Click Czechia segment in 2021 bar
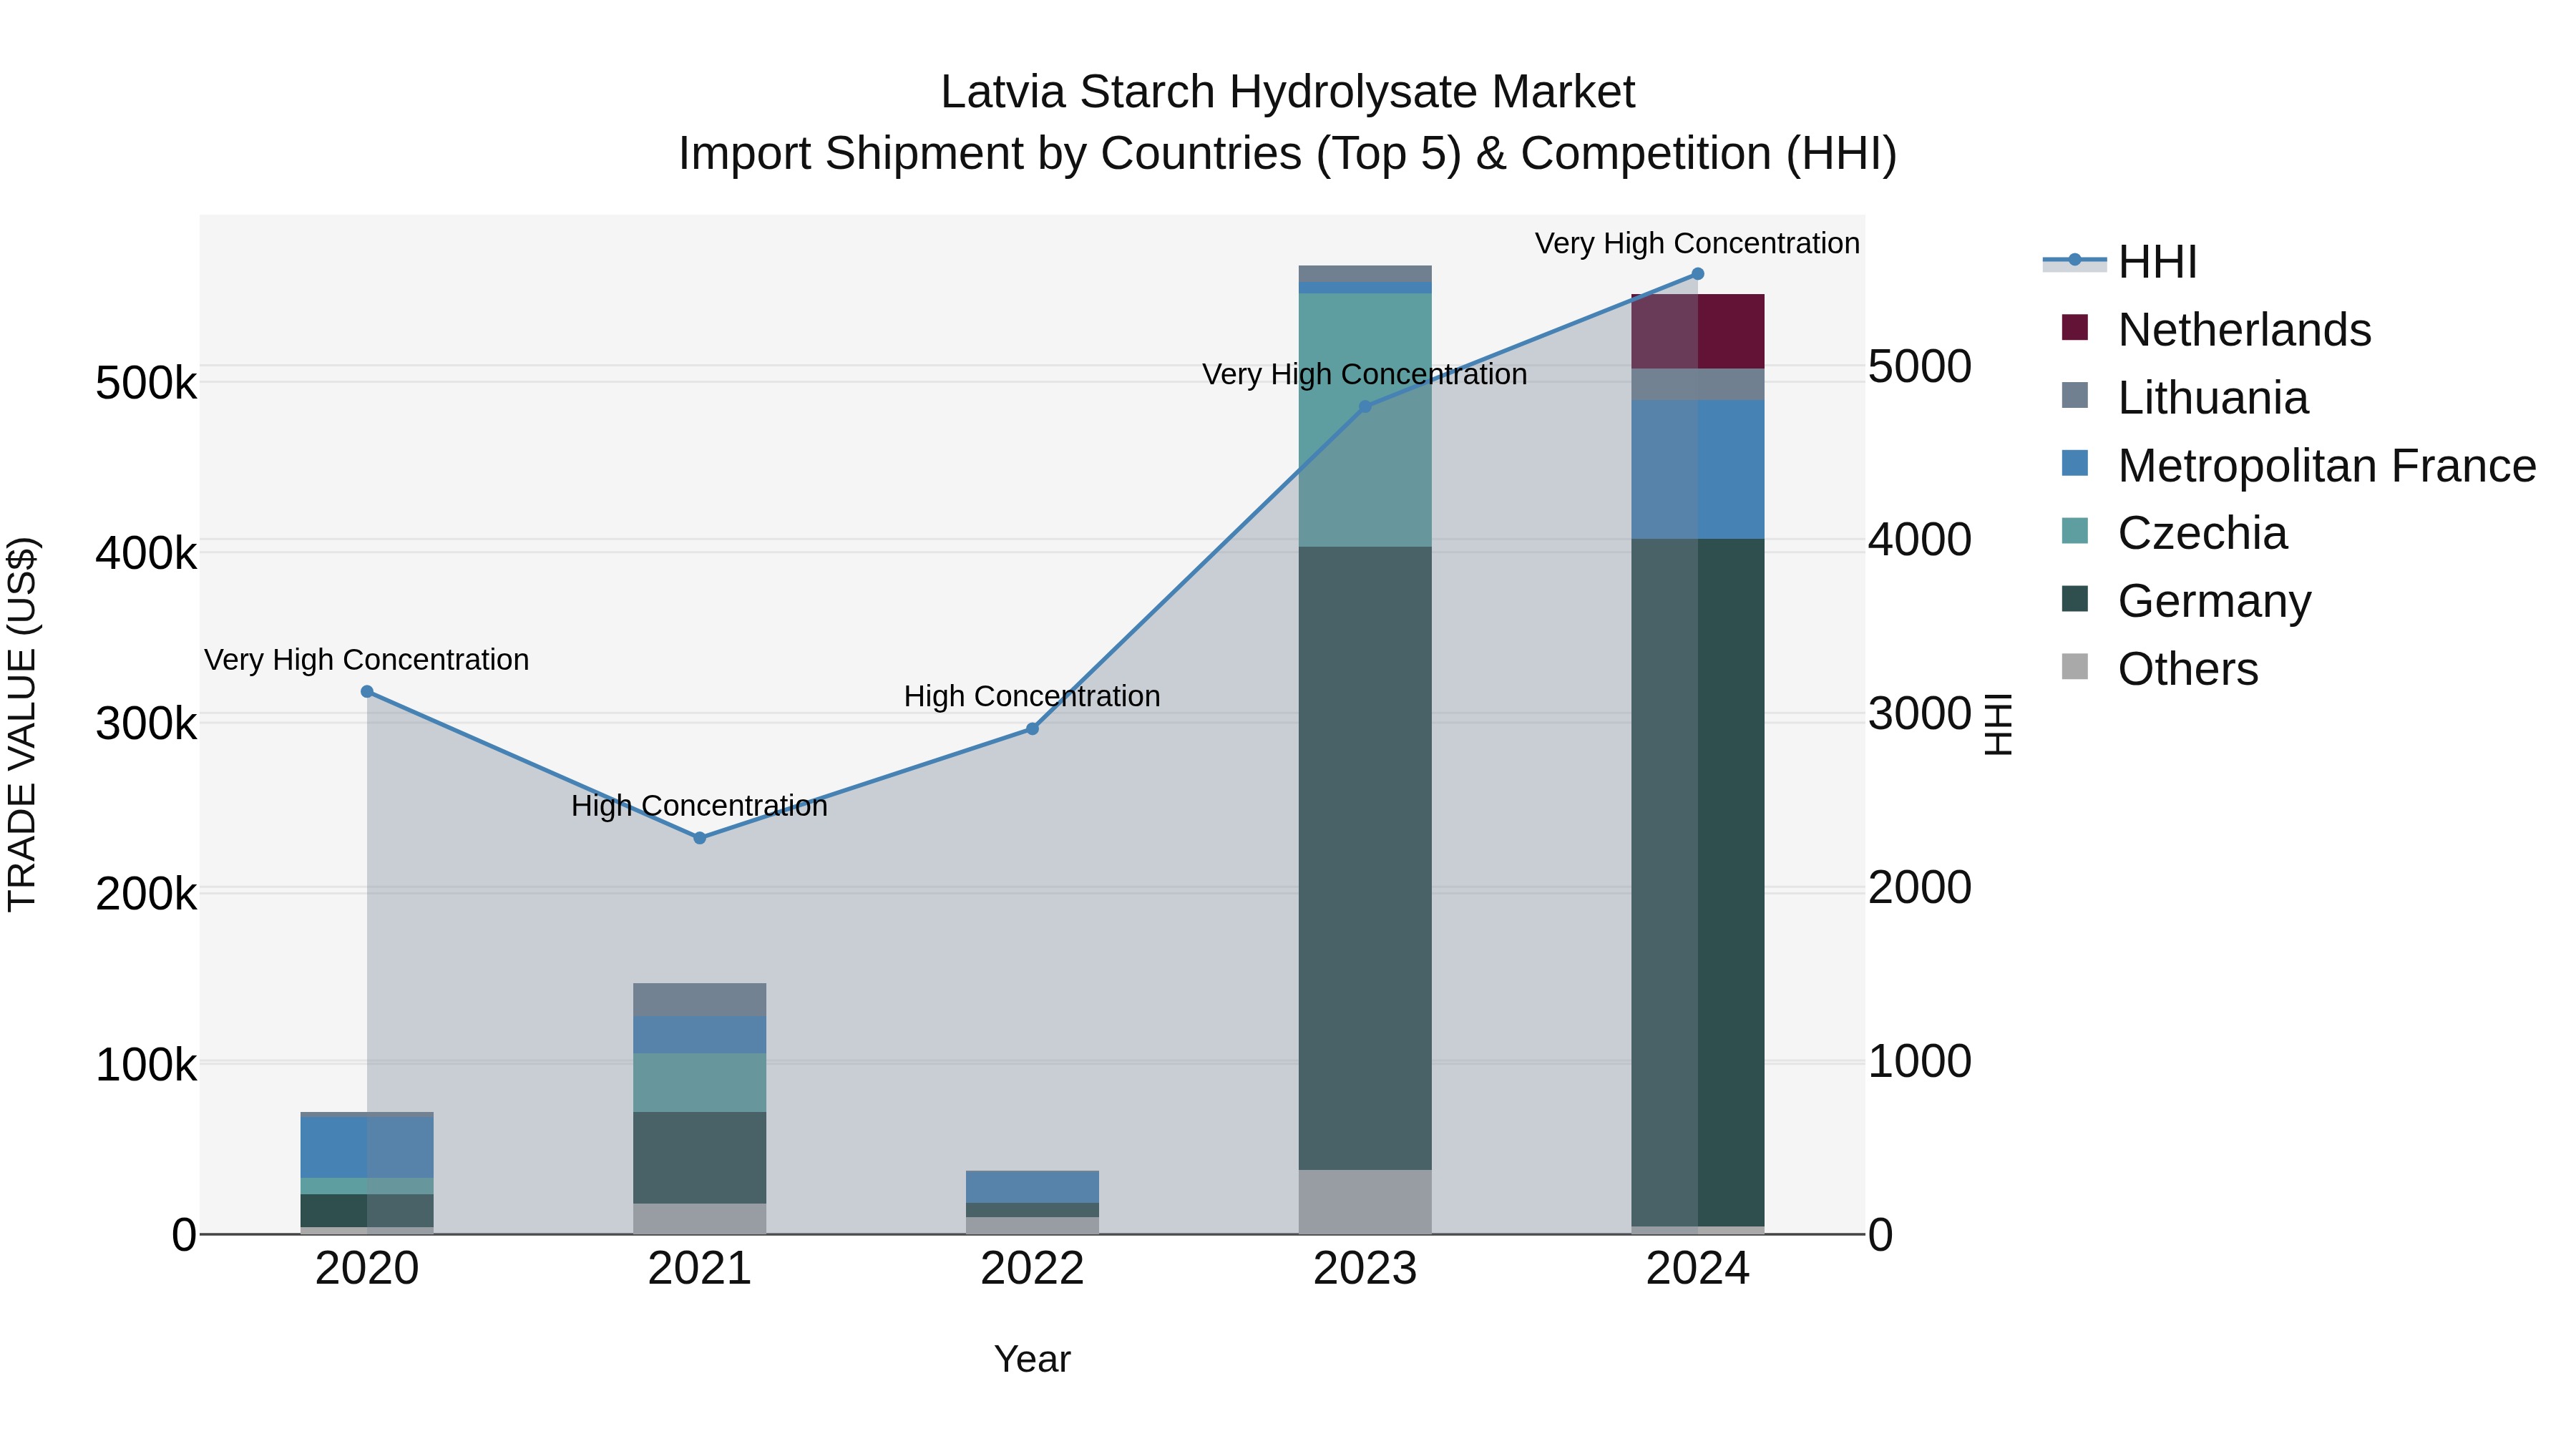Screen dimensions: 2576x1449 700,1083
